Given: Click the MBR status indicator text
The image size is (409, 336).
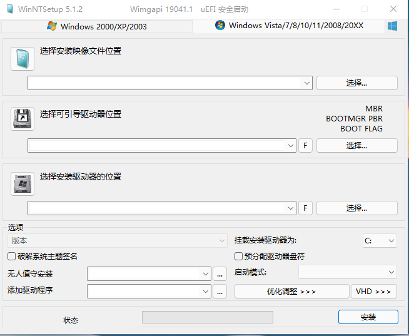Looking at the screenshot, I should click(x=374, y=109).
